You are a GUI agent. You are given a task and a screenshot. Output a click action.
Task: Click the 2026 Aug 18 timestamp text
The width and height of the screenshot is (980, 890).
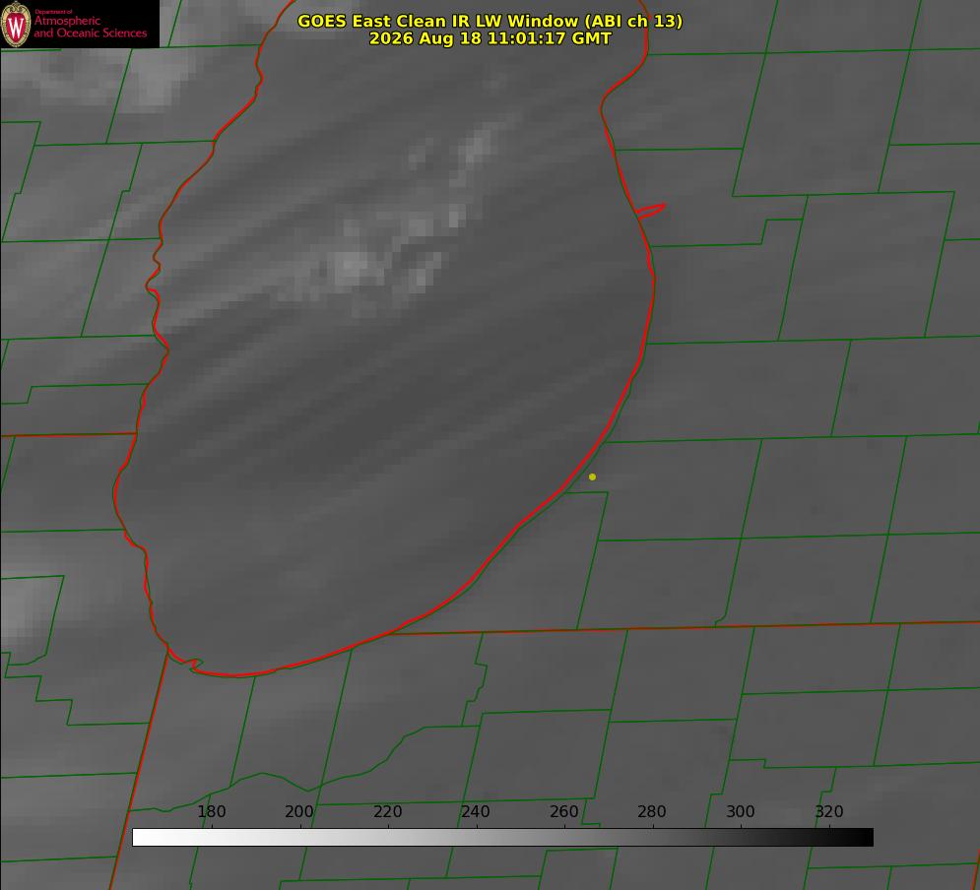[490, 38]
